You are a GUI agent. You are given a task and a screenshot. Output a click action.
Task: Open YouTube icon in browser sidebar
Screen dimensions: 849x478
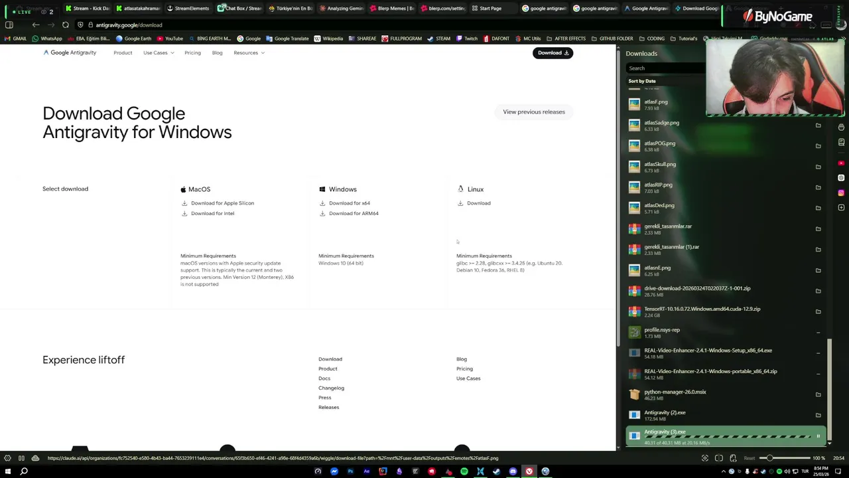842,163
